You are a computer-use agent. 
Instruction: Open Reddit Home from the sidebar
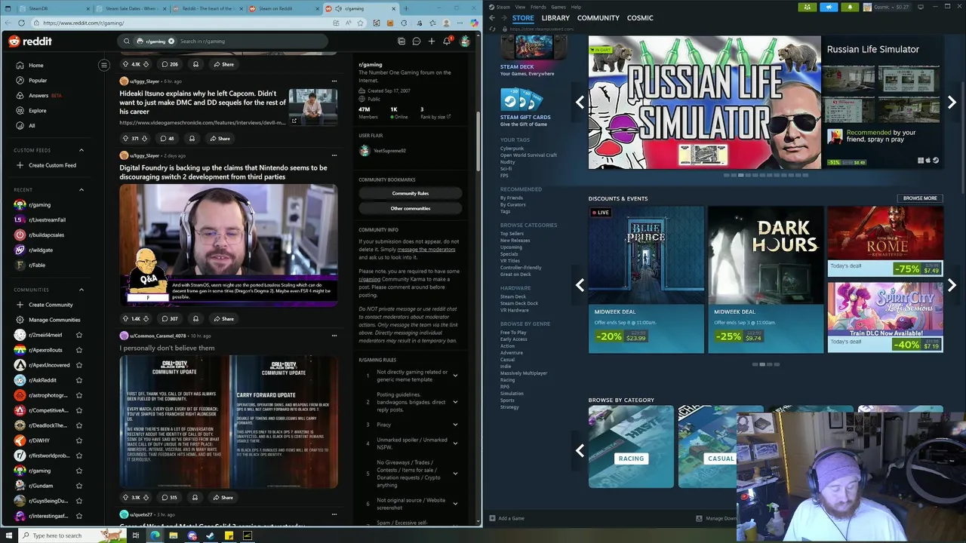tap(35, 66)
